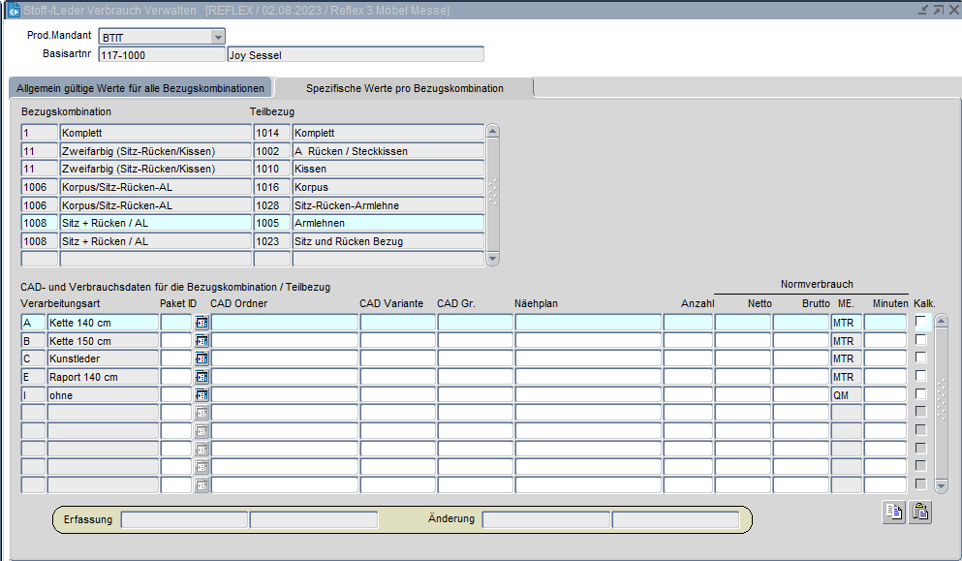
Task: Select the Korpus Teilbezug row 1016
Action: (388, 187)
